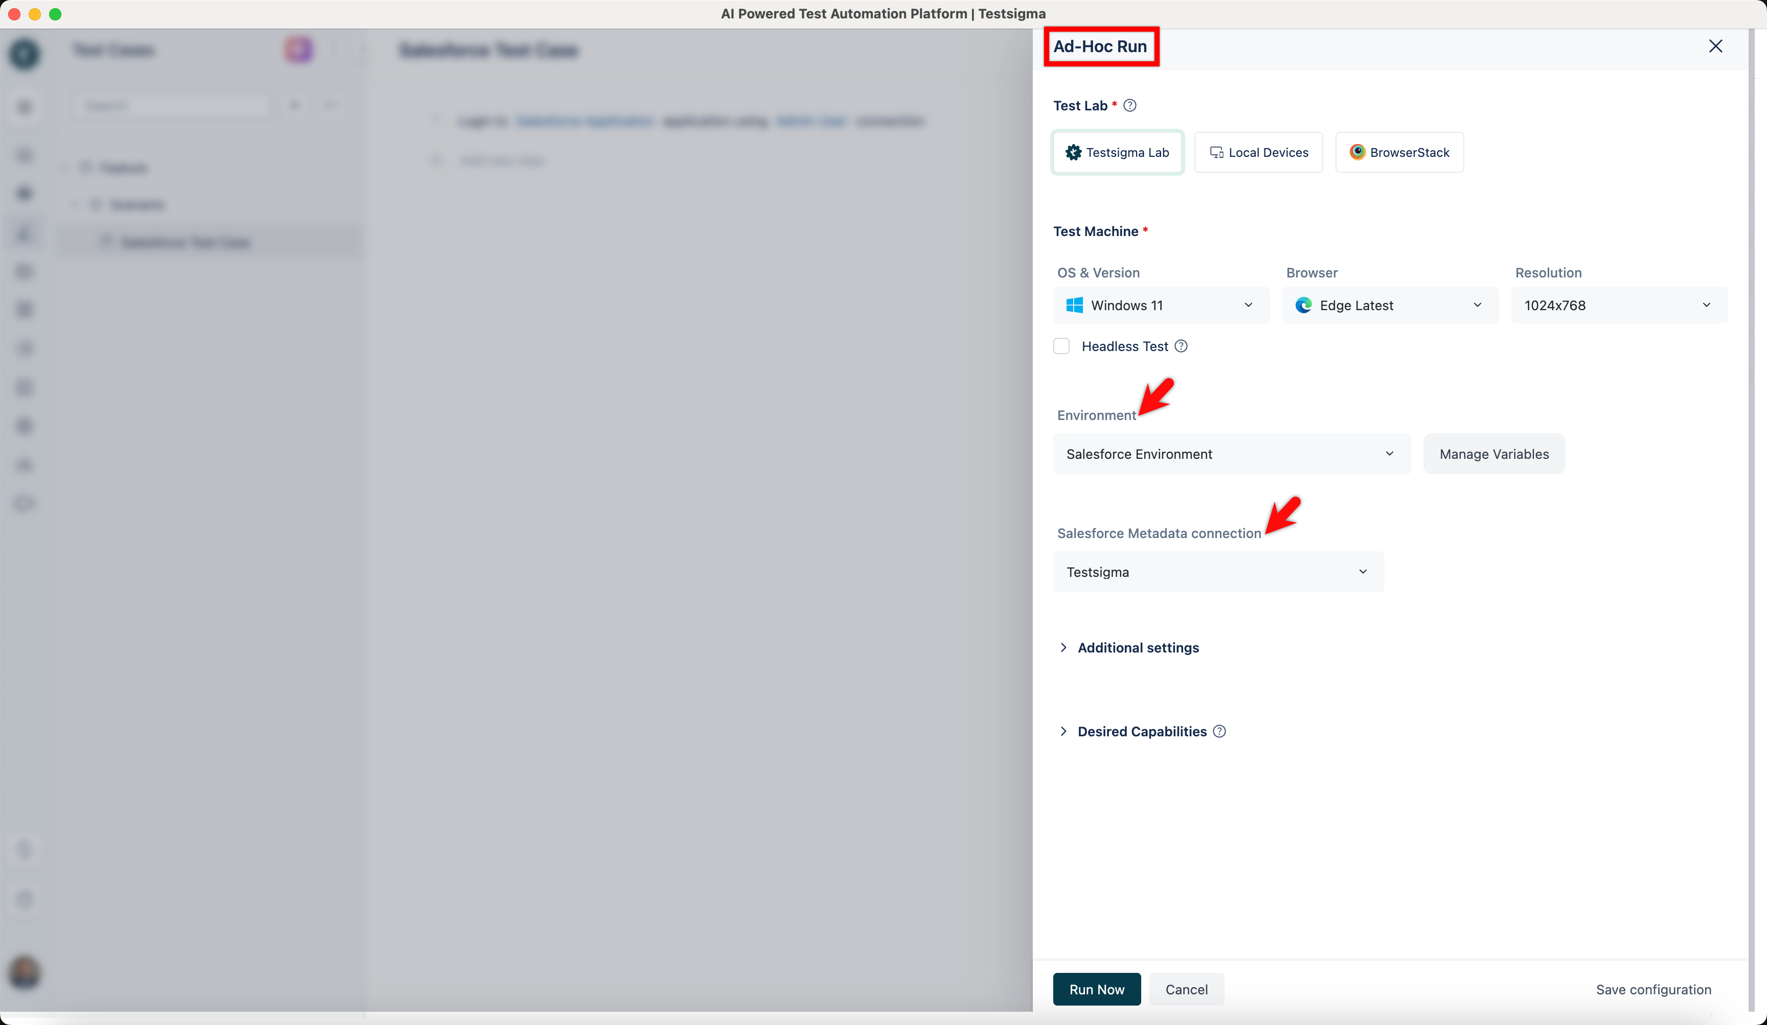Click the Test Lab help icon

[1129, 106]
